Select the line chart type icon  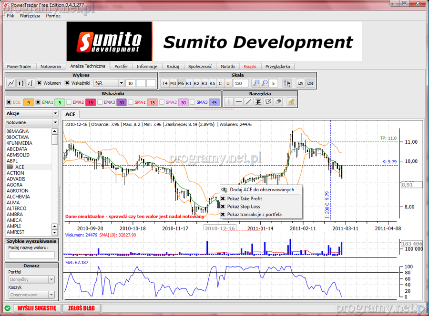pyautogui.click(x=11, y=83)
